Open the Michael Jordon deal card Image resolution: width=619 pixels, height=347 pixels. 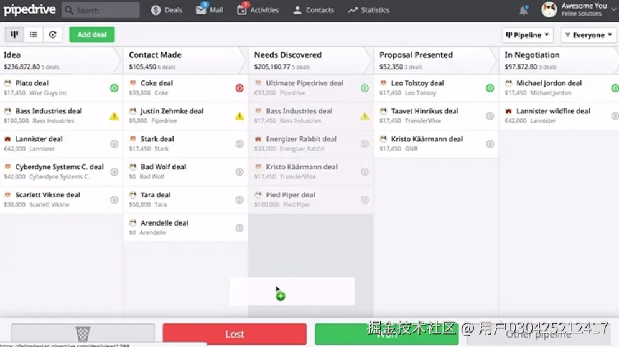pyautogui.click(x=559, y=88)
